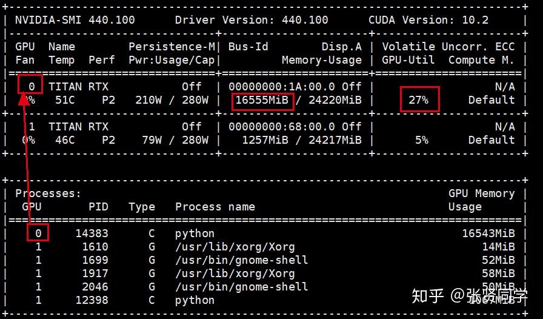This screenshot has height=319, width=543.
Task: Click "/usr/bin/gnome-shell" for PID 1699
Action: 242,260
